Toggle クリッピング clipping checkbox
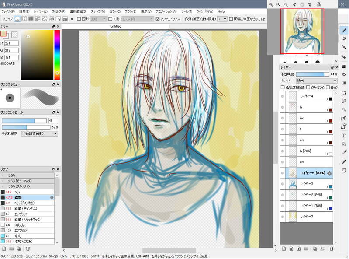This screenshot has width=349, height=259. coord(308,87)
